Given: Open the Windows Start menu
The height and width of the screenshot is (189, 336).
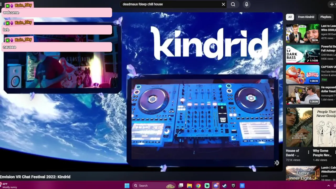Looking at the screenshot, I should [127, 186].
